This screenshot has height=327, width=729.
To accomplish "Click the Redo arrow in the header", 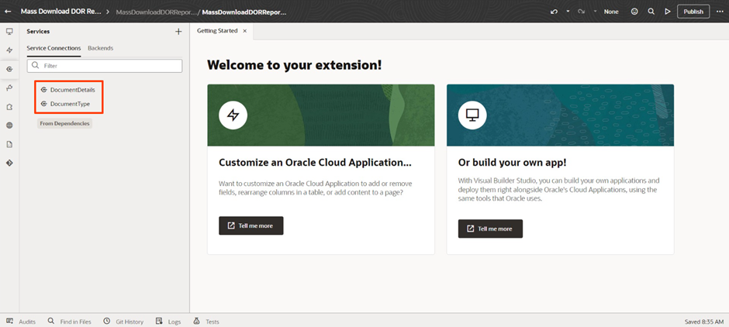I will (x=581, y=12).
